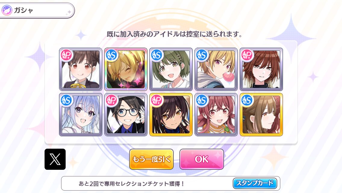Image resolution: width=342 pixels, height=193 pixels.
Task: Select the rainbow-framed blonde idol card
Action: [x=126, y=69]
